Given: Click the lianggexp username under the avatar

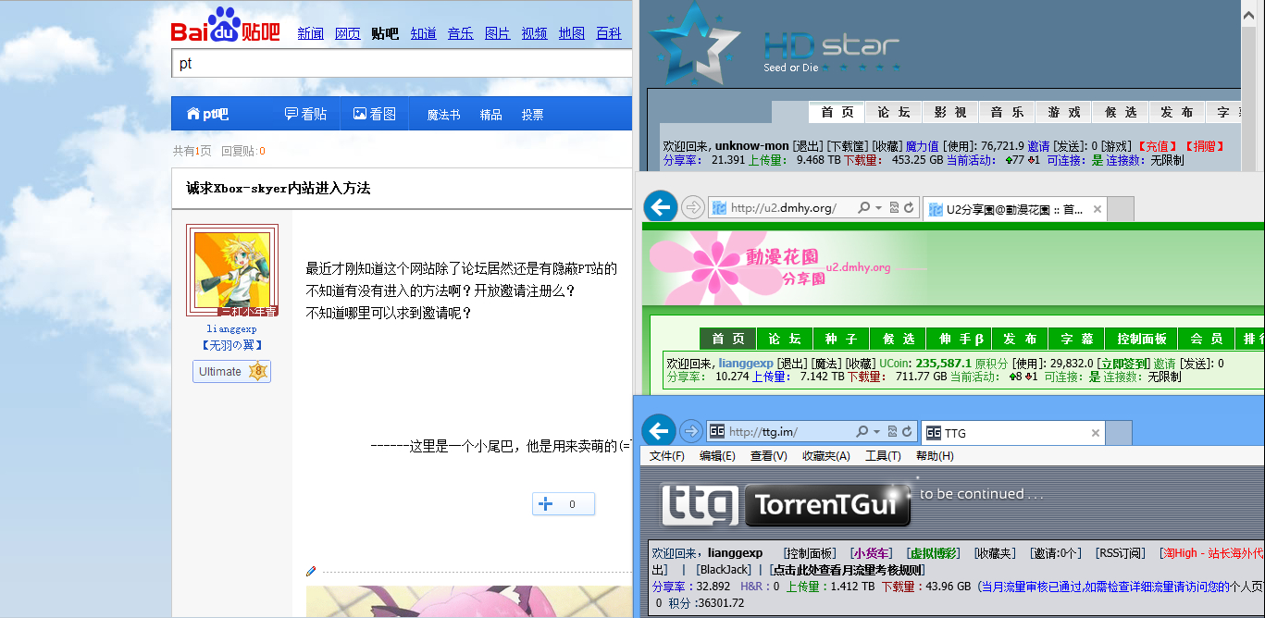Looking at the screenshot, I should tap(231, 328).
